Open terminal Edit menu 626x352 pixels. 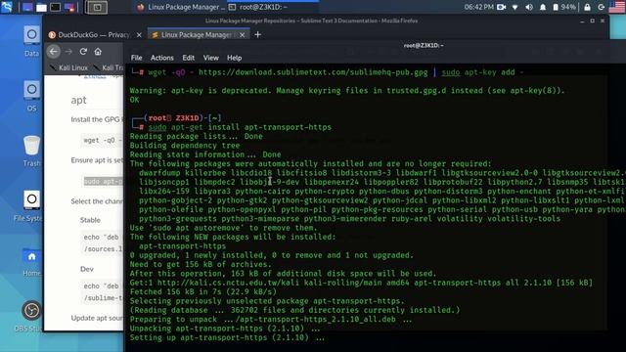coord(189,58)
